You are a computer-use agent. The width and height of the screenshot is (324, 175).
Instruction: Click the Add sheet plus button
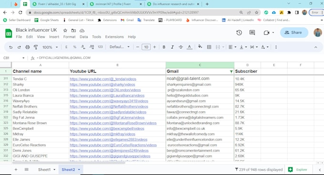pyautogui.click(x=16, y=170)
